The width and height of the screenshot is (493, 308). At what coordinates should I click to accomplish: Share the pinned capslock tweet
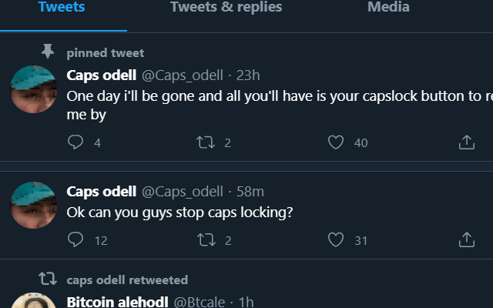point(466,142)
